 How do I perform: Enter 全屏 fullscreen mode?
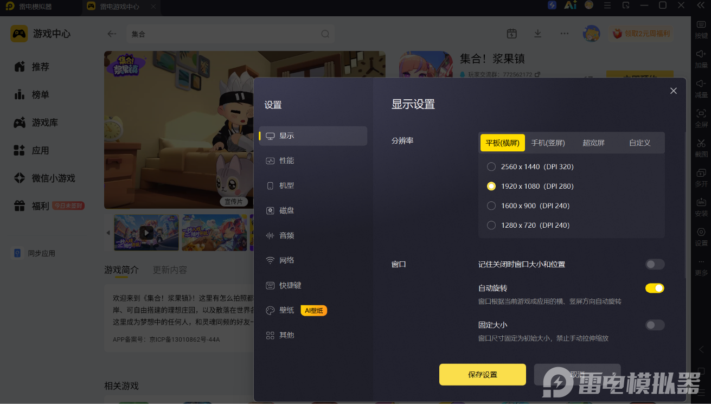(x=701, y=118)
